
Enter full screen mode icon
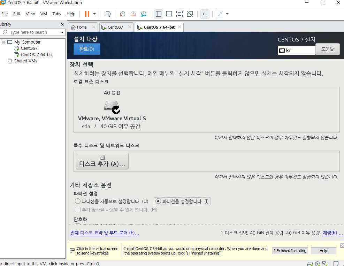coord(179,14)
